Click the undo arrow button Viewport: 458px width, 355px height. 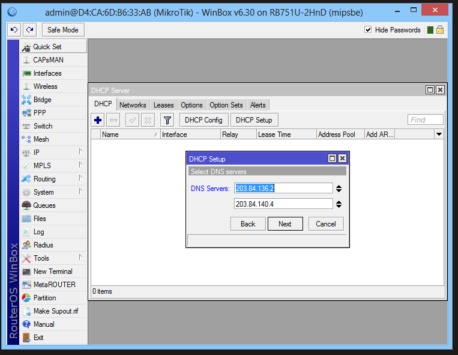(x=14, y=30)
